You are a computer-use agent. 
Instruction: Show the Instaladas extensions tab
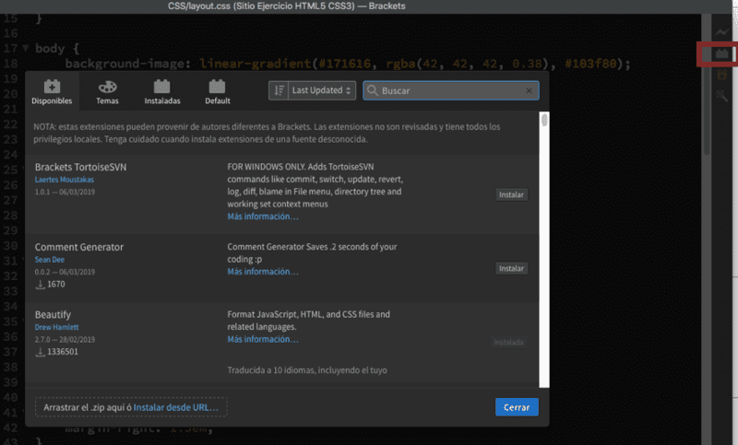[x=162, y=90]
